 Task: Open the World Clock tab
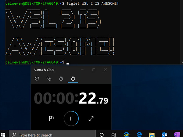tap(49, 79)
